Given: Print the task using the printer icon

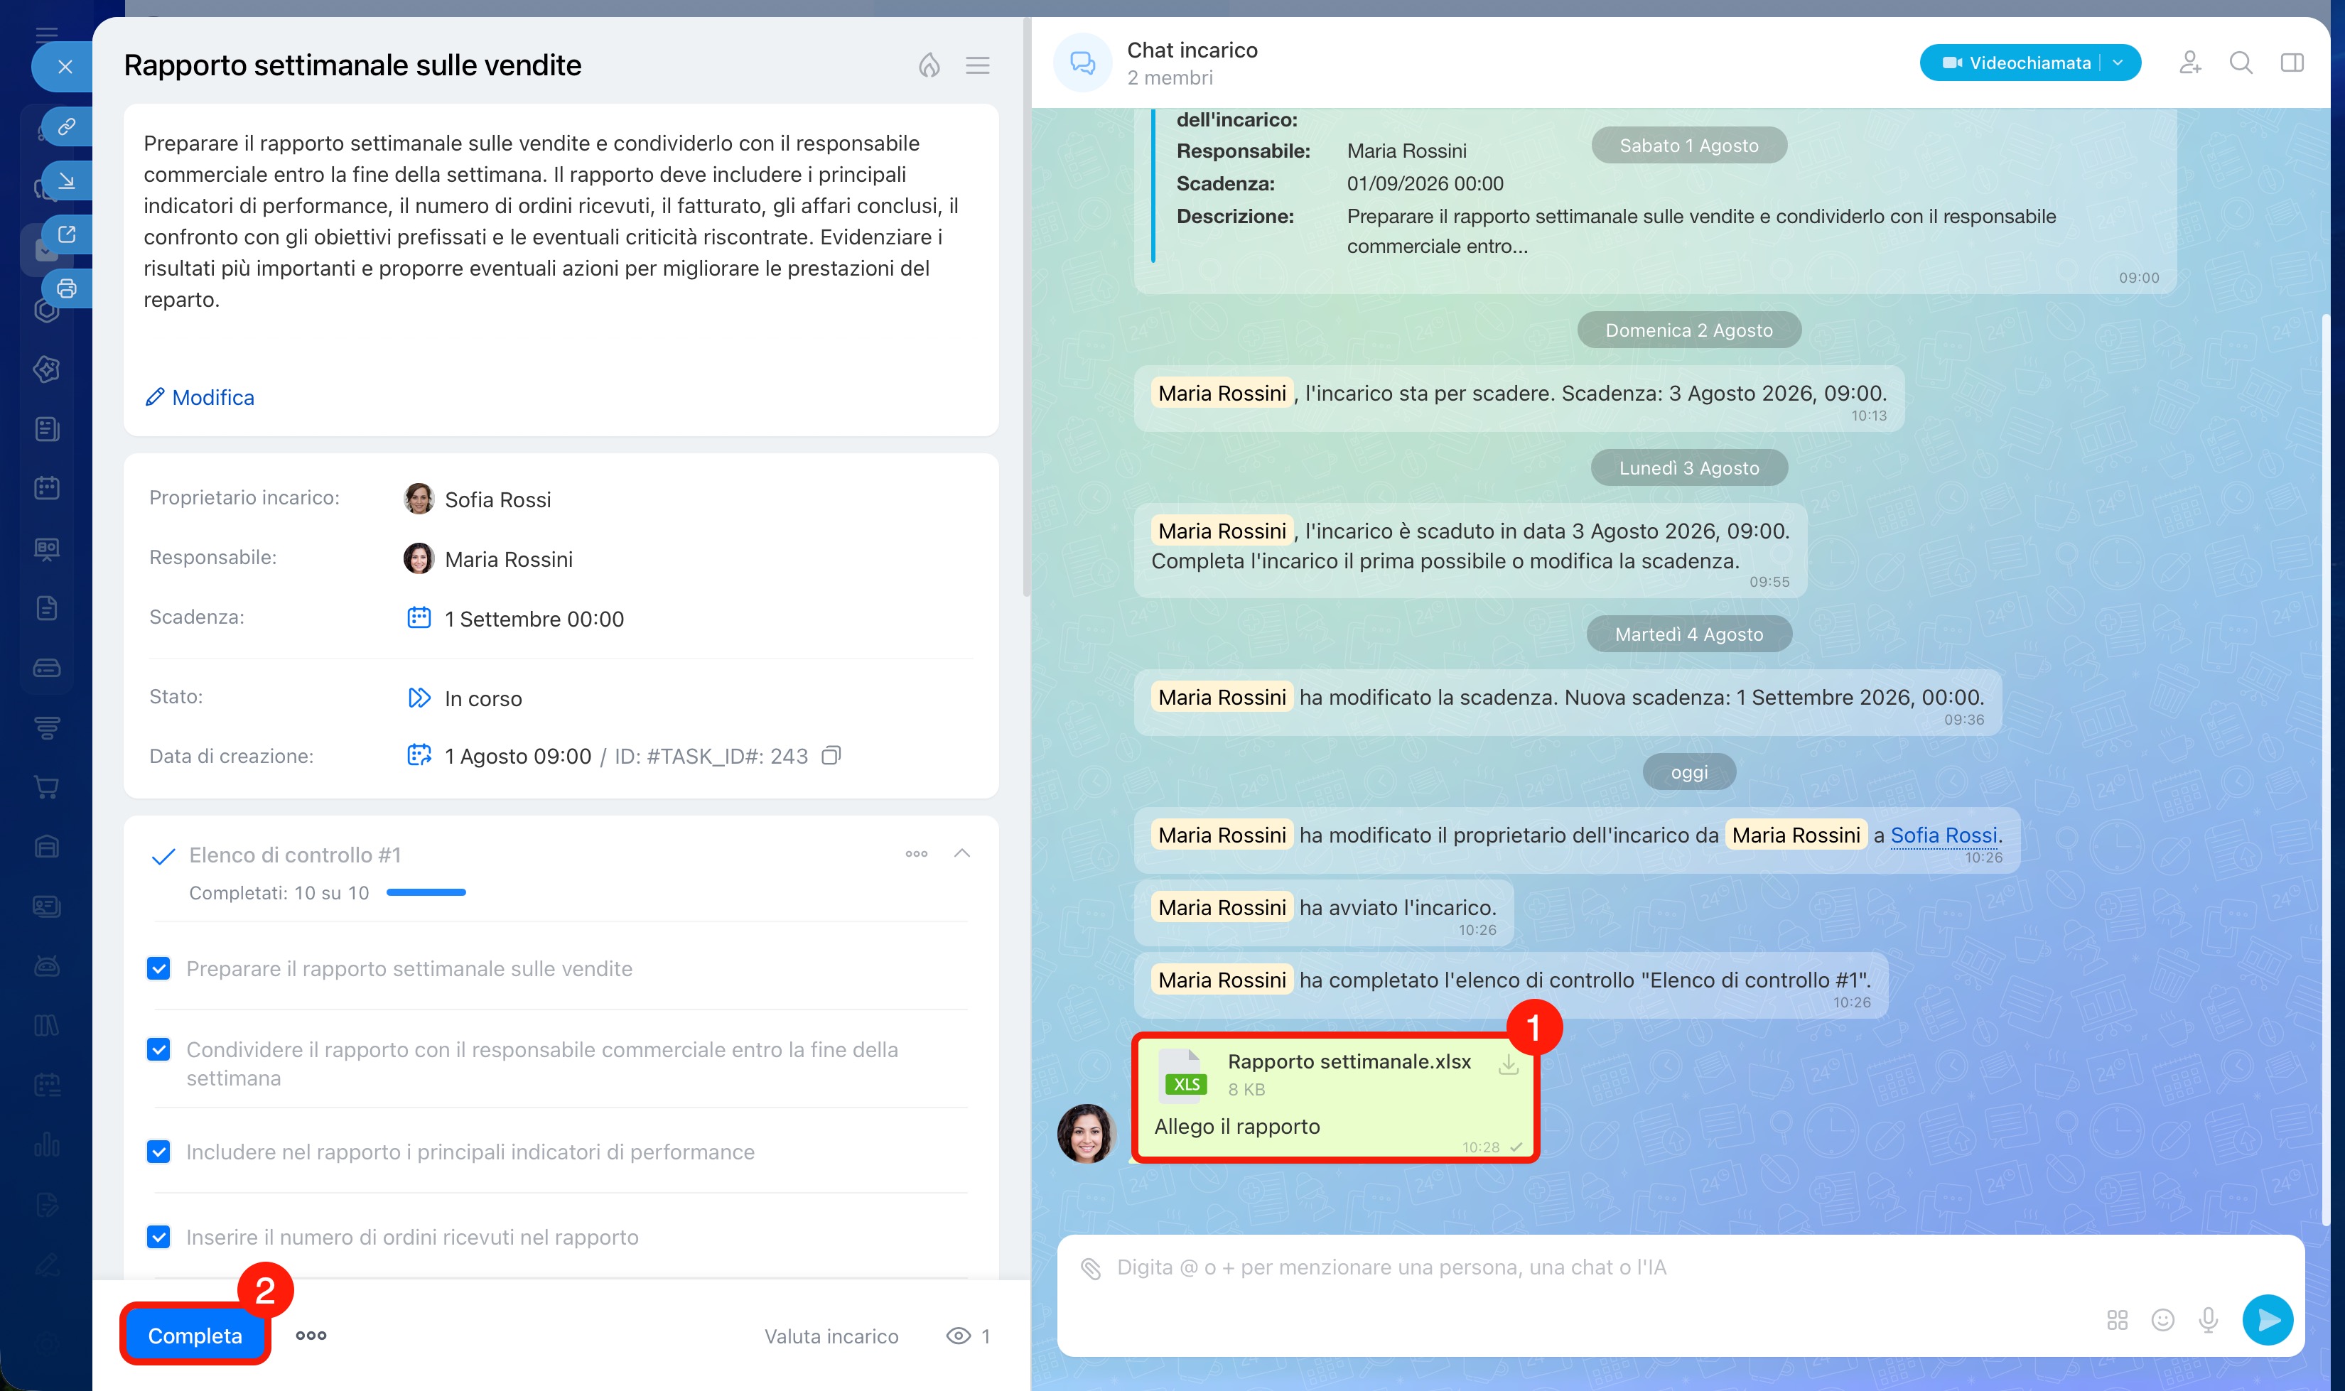Looking at the screenshot, I should (67, 288).
